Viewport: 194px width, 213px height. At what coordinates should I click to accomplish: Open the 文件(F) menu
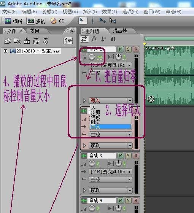tap(10, 12)
